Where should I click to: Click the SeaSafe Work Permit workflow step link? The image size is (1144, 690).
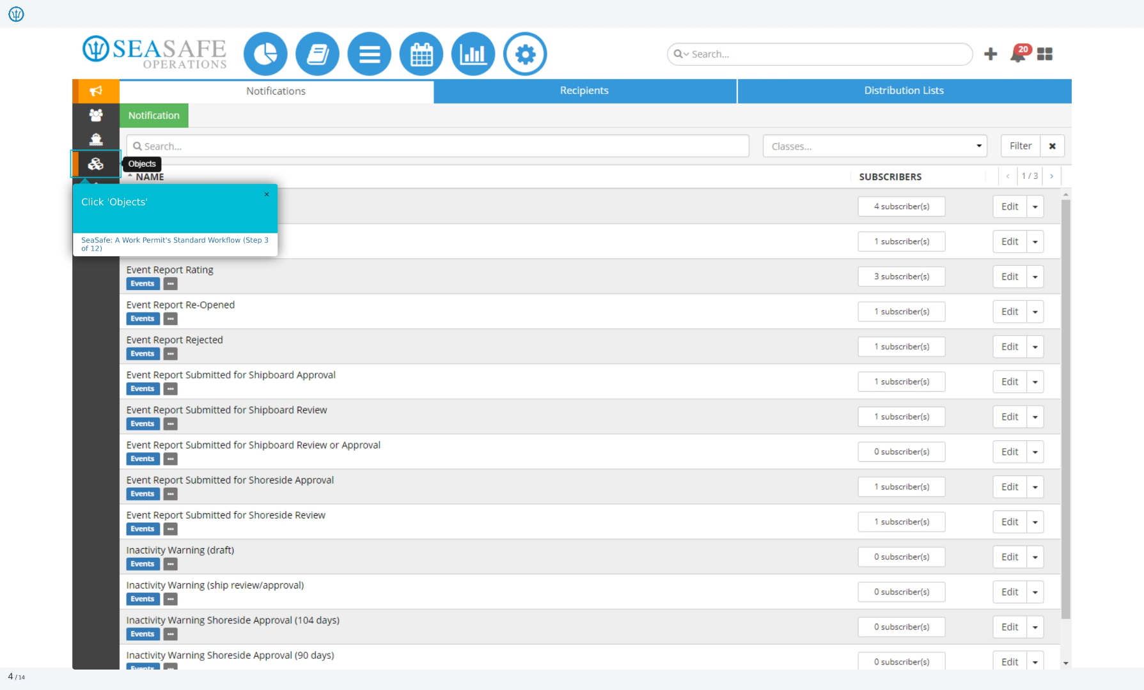pos(175,245)
